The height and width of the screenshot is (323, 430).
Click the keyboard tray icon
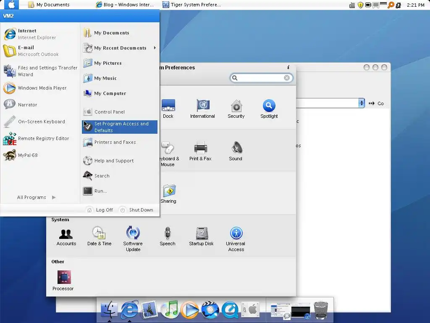click(352, 5)
